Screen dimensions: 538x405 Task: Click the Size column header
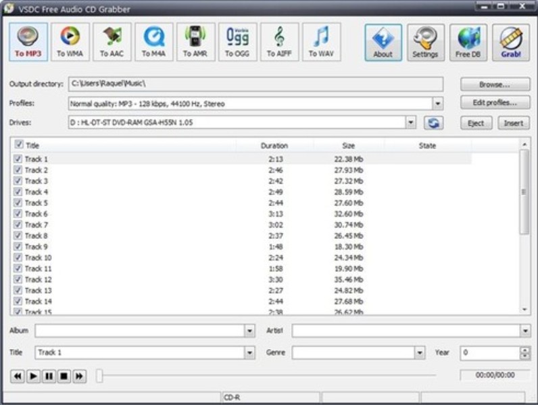click(x=348, y=146)
